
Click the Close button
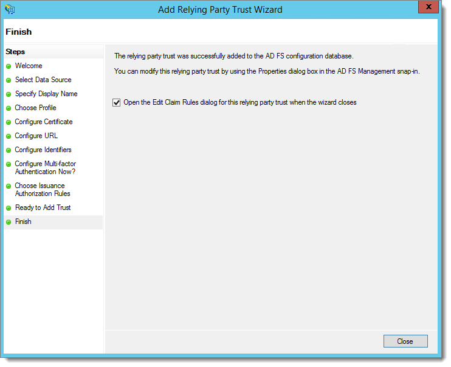pyautogui.click(x=405, y=341)
